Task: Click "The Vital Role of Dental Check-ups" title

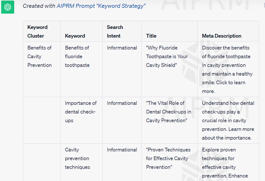Action: click(169, 112)
